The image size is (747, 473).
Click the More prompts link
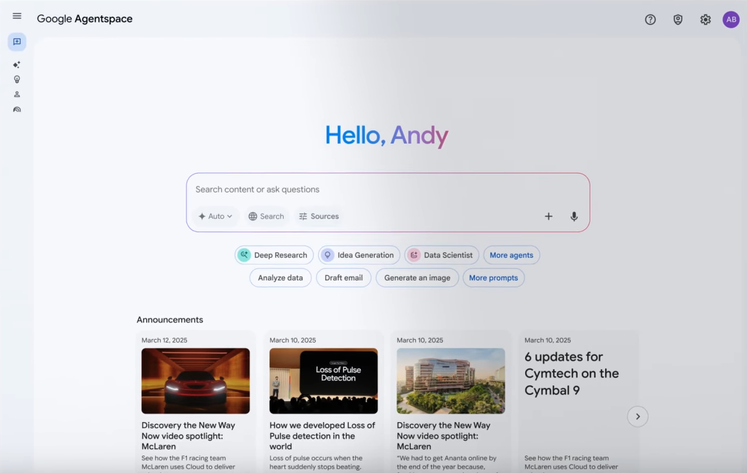click(494, 277)
